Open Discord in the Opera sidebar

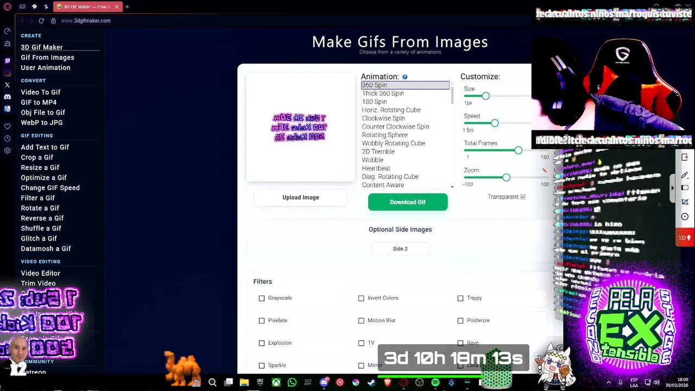7,97
